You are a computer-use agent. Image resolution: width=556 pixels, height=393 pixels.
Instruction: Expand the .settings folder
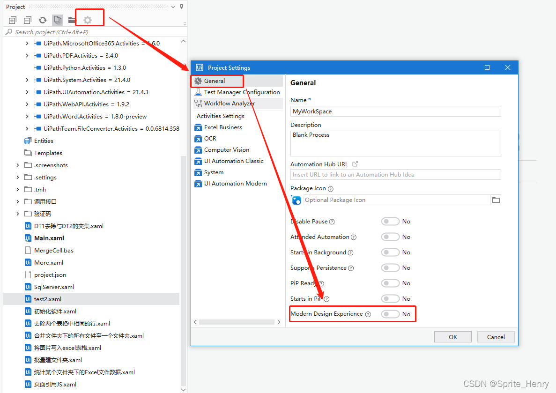[x=18, y=178]
